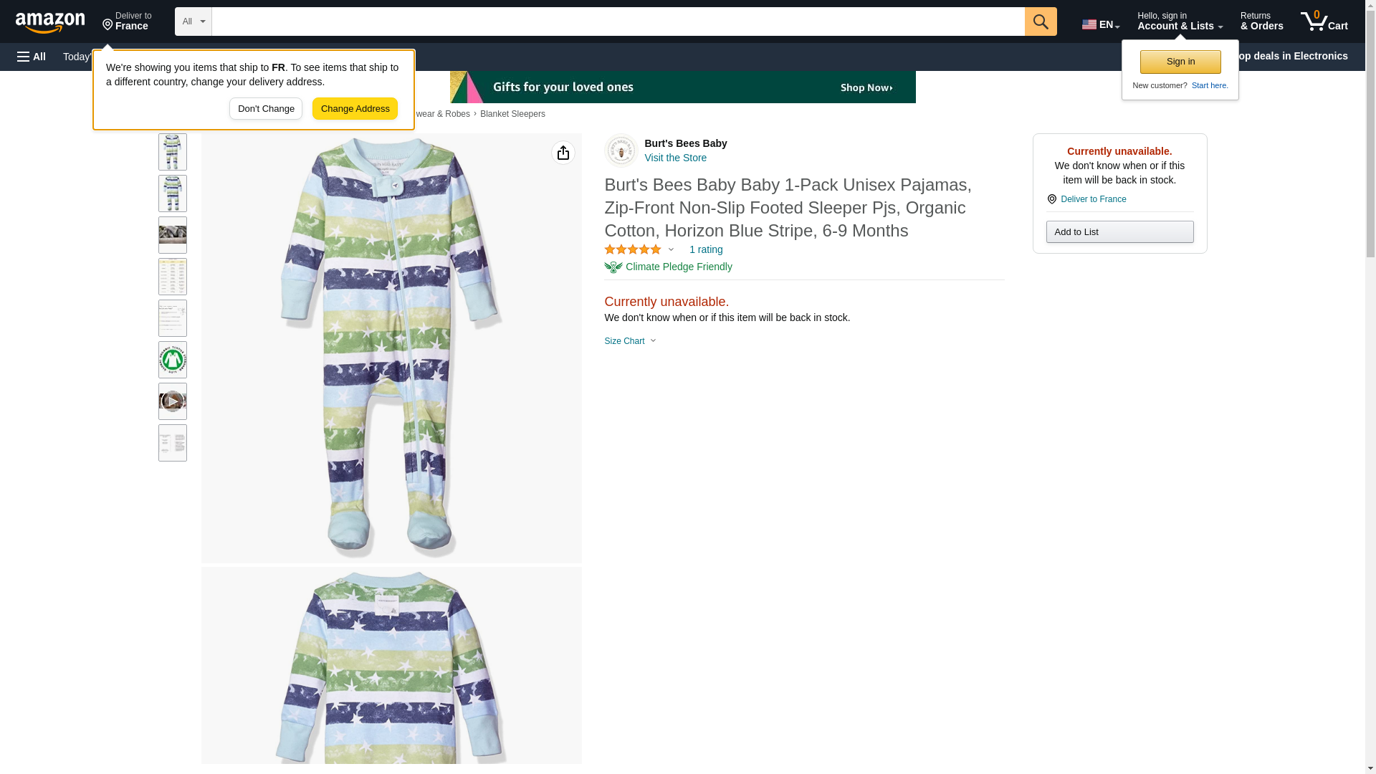Click the share icon on product image
This screenshot has width=1376, height=774.
pos(563,153)
